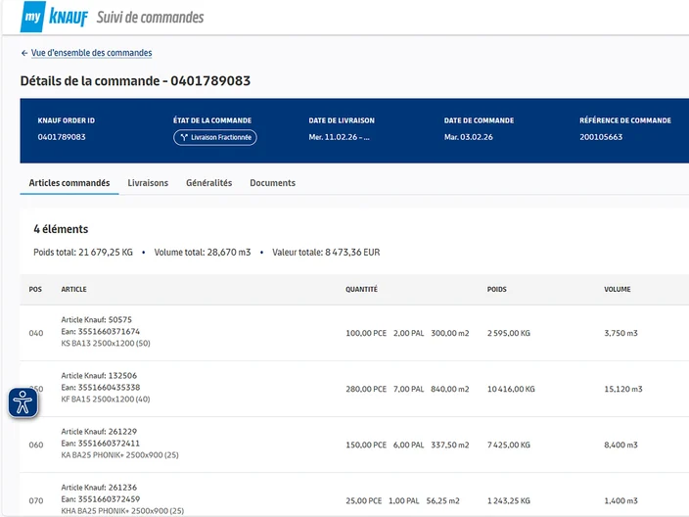The height and width of the screenshot is (517, 689).
Task: Click volume 8,400 m3
Action: tap(620, 445)
